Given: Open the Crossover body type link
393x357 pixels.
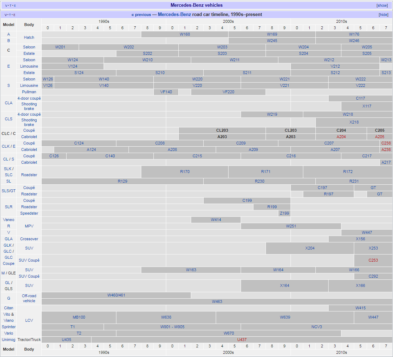Looking at the screenshot, I should point(29,239).
